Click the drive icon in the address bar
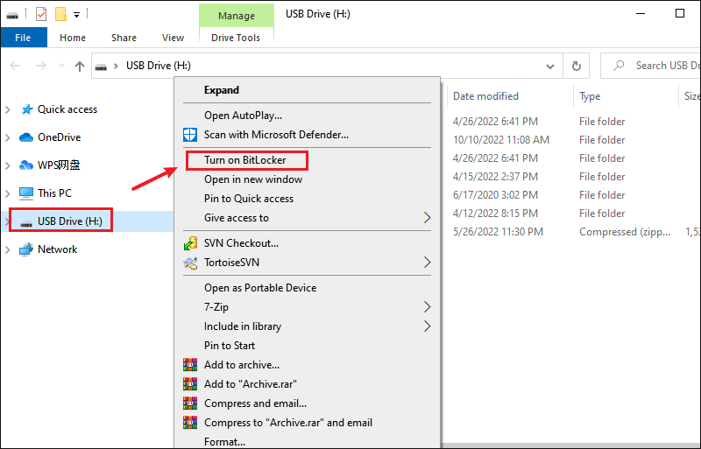701x449 pixels. coord(101,67)
